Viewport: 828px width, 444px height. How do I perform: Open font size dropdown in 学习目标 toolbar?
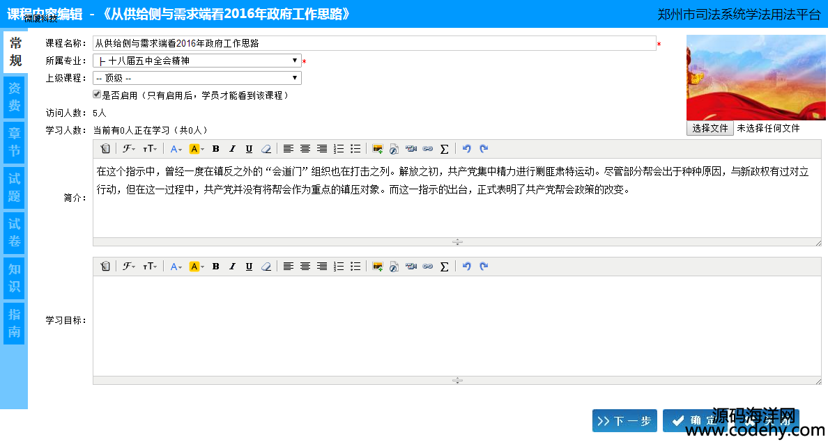(150, 267)
